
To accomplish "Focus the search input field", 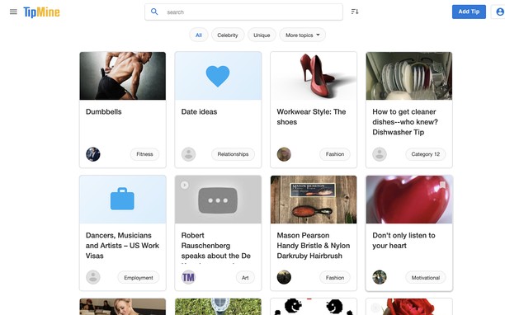I will [243, 12].
